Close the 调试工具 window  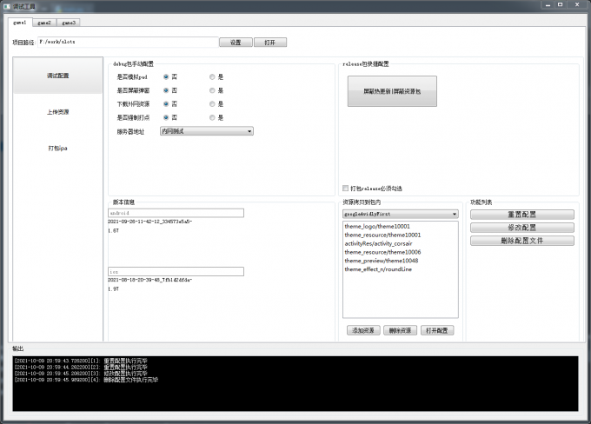pyautogui.click(x=577, y=5)
